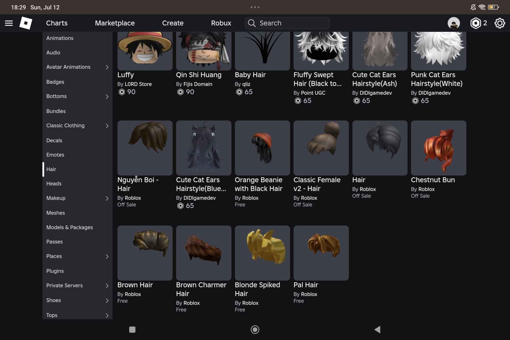Screen dimensions: 510x340
Task: Expand the Classic Clothing chevron
Action: tap(107, 126)
